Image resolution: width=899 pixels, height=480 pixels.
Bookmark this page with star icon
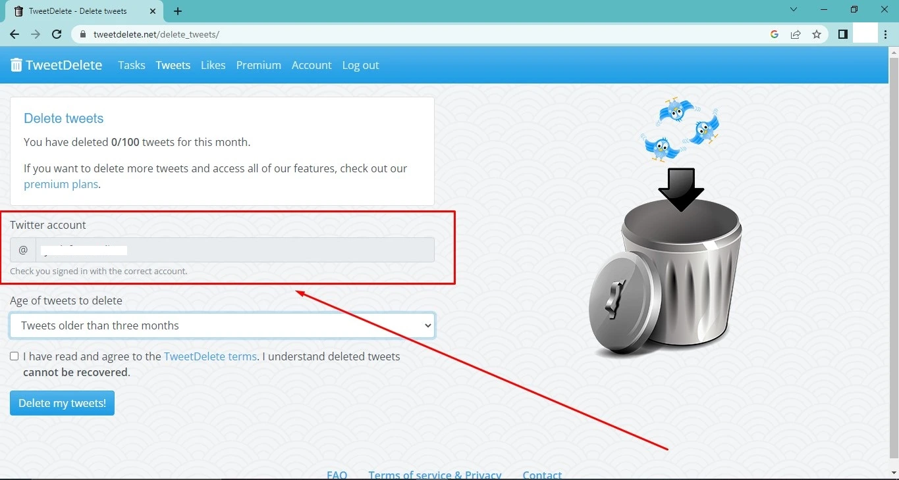(x=817, y=34)
